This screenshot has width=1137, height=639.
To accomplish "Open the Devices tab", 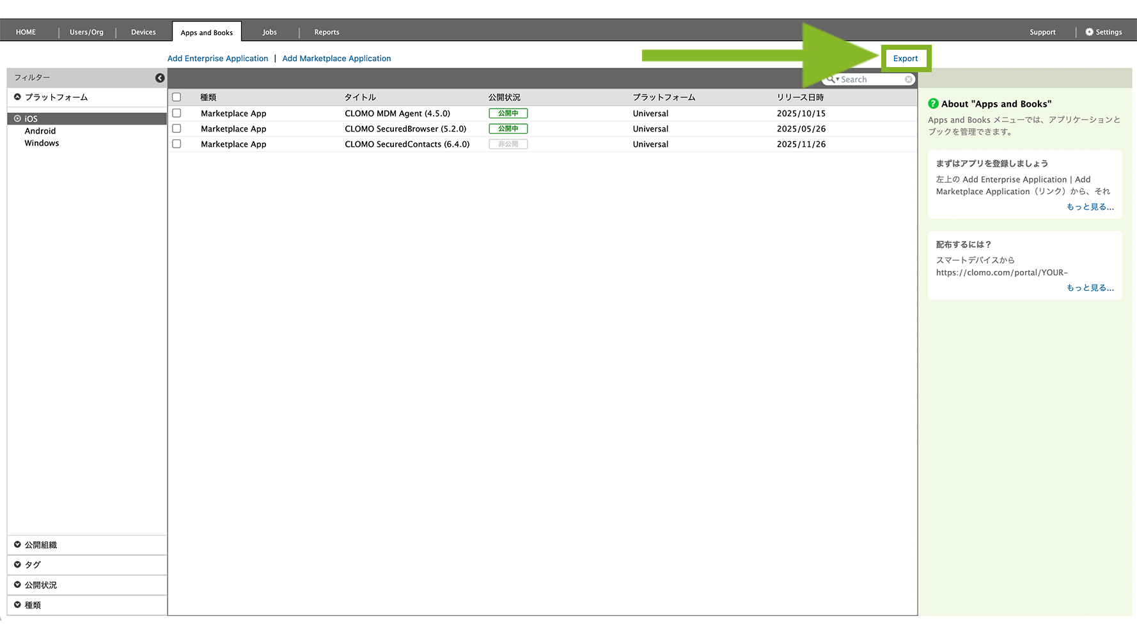I will (x=143, y=32).
